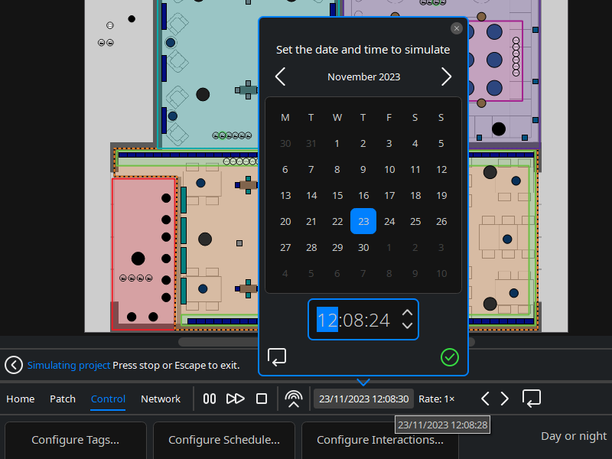This screenshot has width=612, height=459.
Task: Select the Control tab
Action: (108, 399)
